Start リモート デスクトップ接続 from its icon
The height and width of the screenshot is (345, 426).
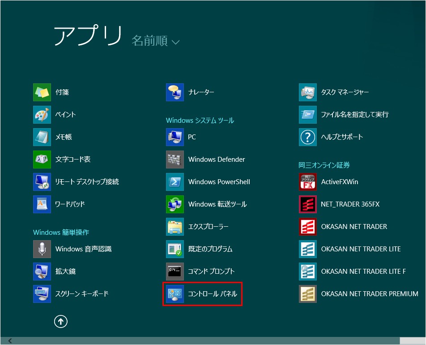coord(42,182)
